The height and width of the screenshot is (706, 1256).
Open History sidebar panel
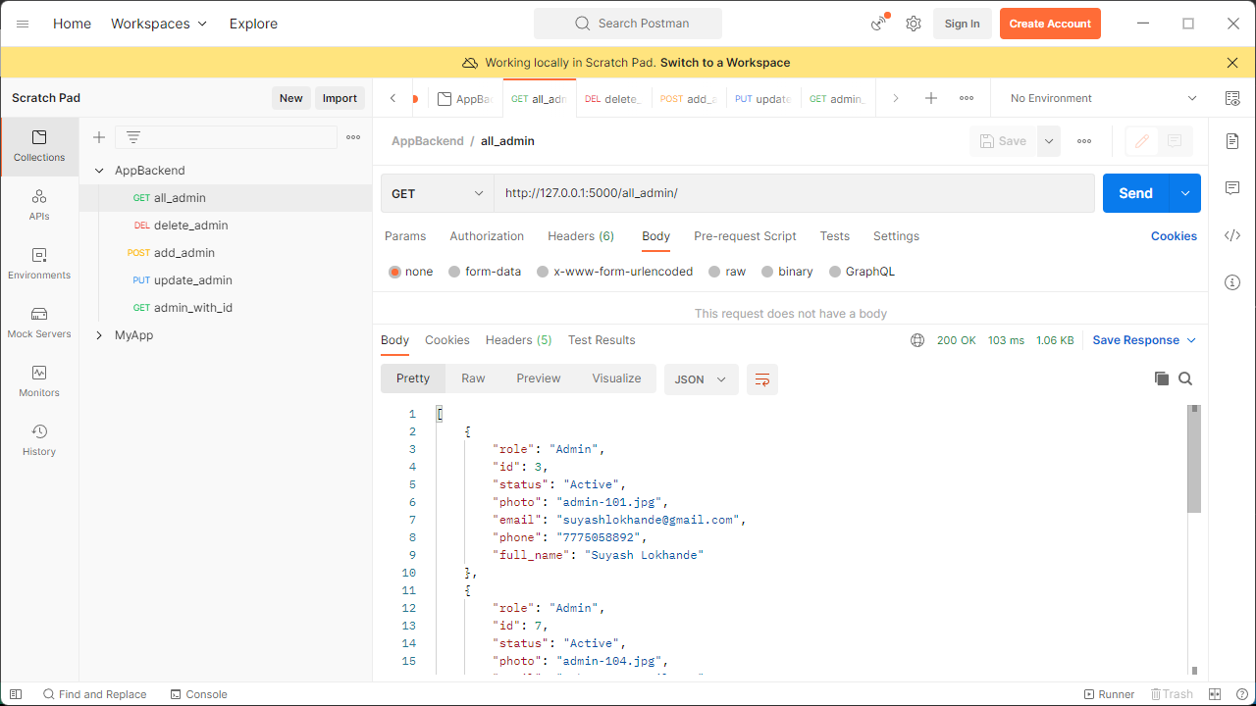(39, 440)
